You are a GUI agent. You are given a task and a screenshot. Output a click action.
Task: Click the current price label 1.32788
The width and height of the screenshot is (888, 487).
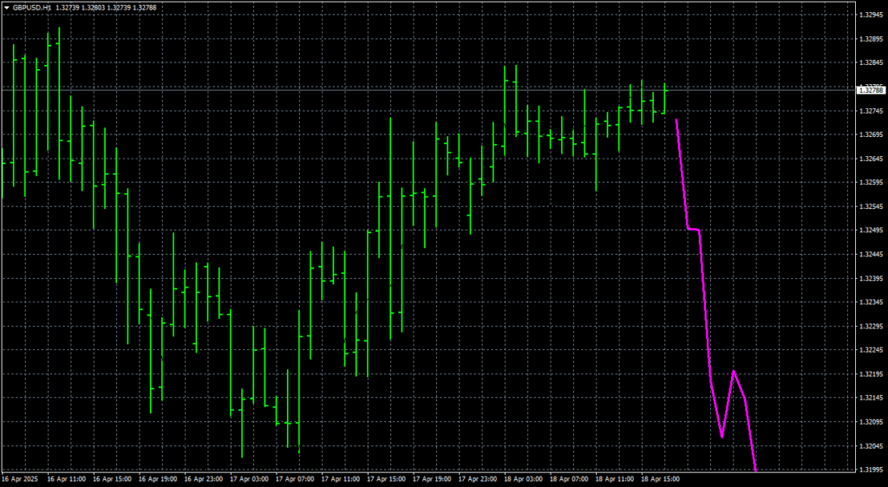[870, 90]
